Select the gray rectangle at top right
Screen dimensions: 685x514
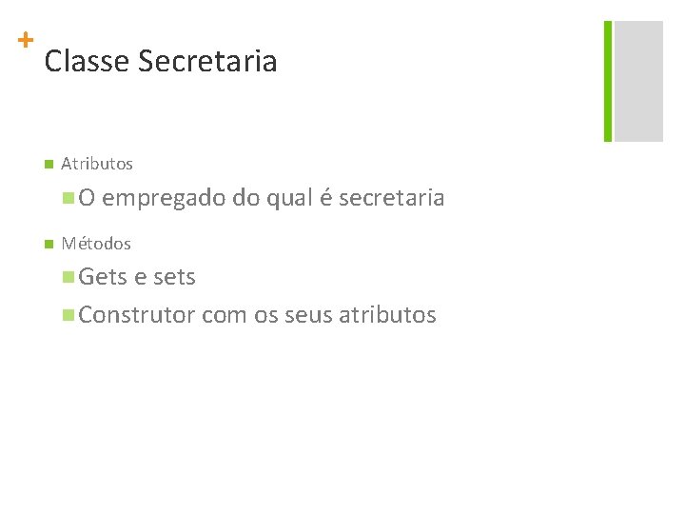click(x=638, y=81)
